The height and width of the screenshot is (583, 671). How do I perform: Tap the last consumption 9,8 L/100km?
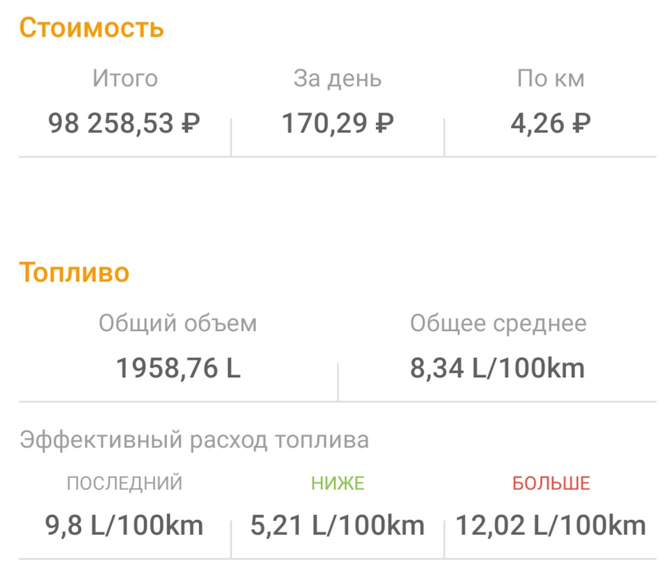coord(124,525)
